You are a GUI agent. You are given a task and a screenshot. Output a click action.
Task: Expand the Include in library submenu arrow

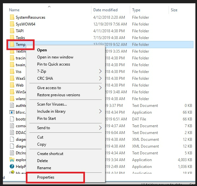point(100,111)
